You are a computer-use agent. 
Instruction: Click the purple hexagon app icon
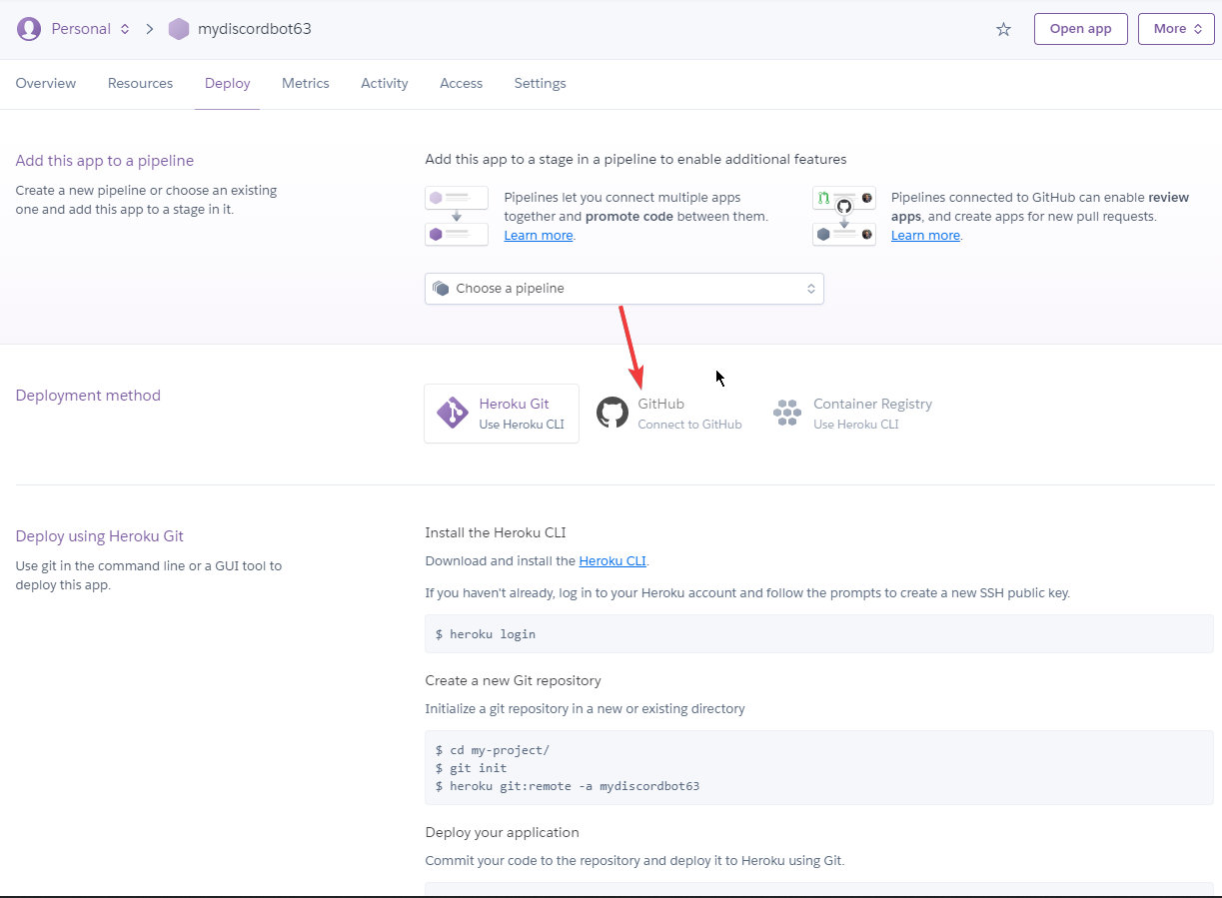click(179, 29)
